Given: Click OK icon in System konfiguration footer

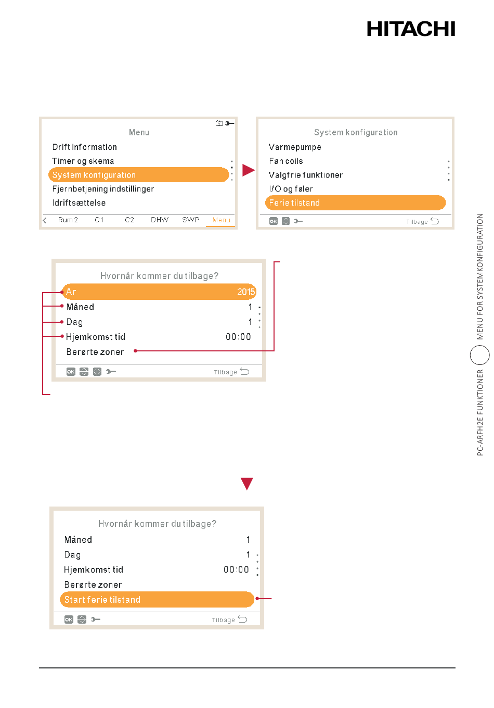Looking at the screenshot, I should click(274, 221).
